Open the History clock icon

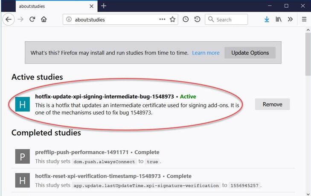tap(186, 19)
